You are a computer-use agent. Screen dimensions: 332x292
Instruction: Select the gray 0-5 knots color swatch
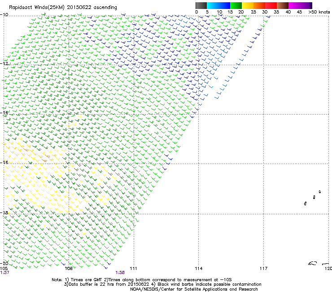pos(201,5)
